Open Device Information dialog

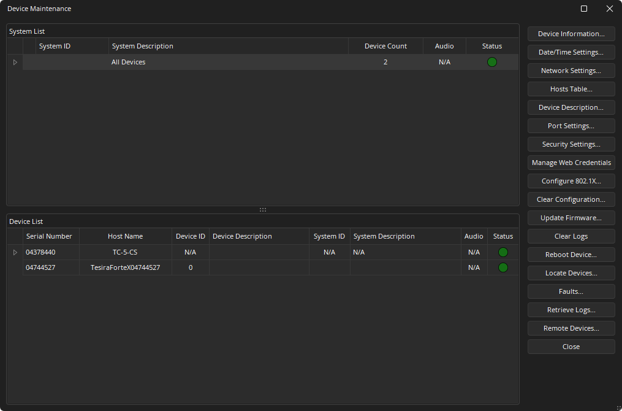(x=571, y=34)
